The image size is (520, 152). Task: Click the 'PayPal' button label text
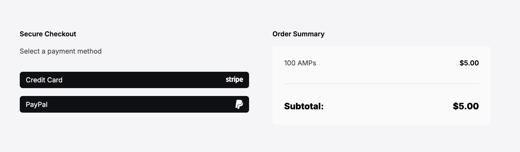pyautogui.click(x=36, y=104)
